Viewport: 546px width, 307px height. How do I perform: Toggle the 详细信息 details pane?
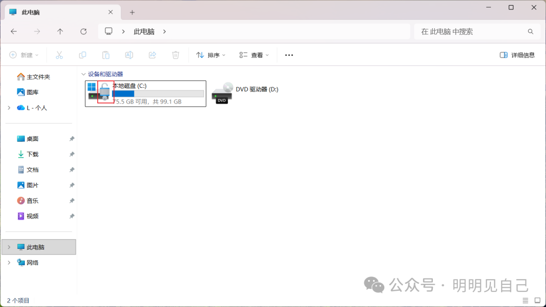click(x=517, y=55)
